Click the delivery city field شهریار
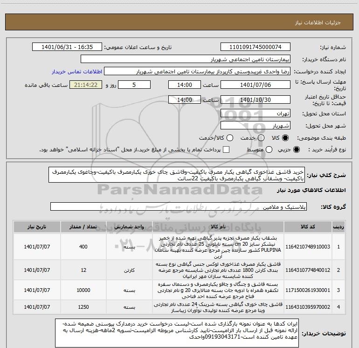Image resolution: width=359 pixels, height=348 pixels. point(255,126)
